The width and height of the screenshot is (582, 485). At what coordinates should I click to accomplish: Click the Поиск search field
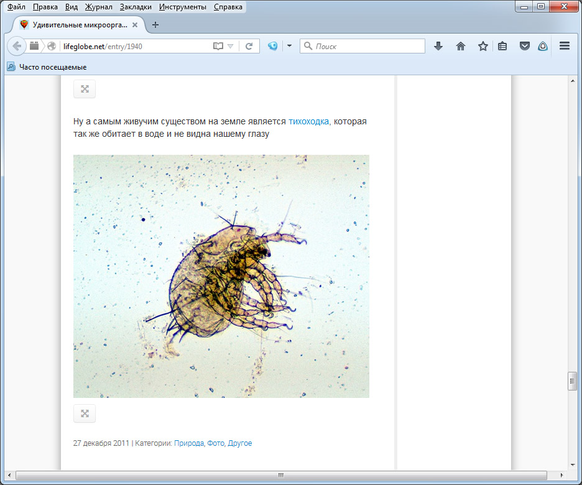[368, 46]
